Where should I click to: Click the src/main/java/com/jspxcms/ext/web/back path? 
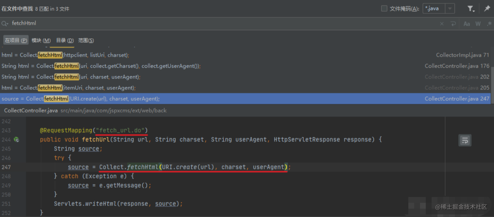(113, 111)
